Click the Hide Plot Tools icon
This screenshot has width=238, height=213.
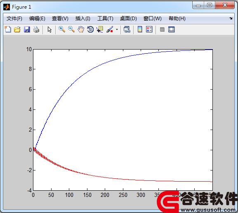click(x=162, y=29)
